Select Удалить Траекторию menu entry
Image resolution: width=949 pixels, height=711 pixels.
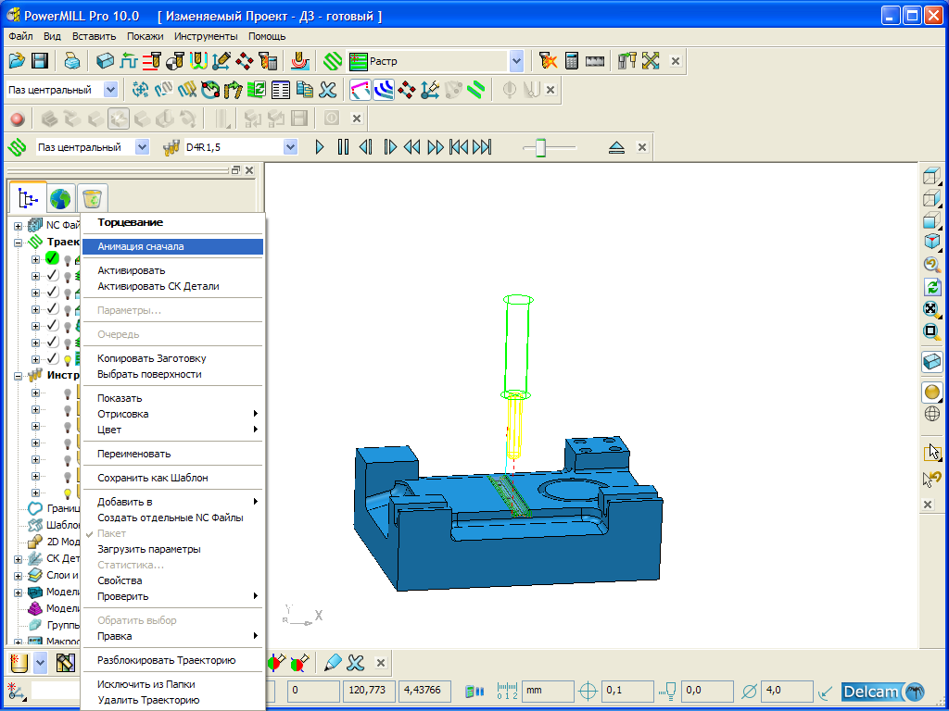click(x=172, y=700)
